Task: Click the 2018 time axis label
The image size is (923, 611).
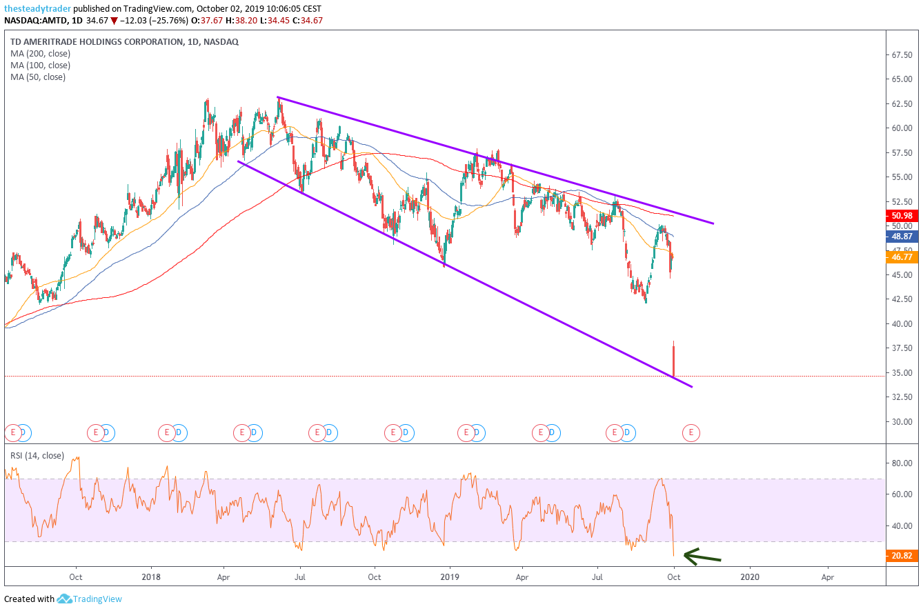Action: pyautogui.click(x=150, y=577)
